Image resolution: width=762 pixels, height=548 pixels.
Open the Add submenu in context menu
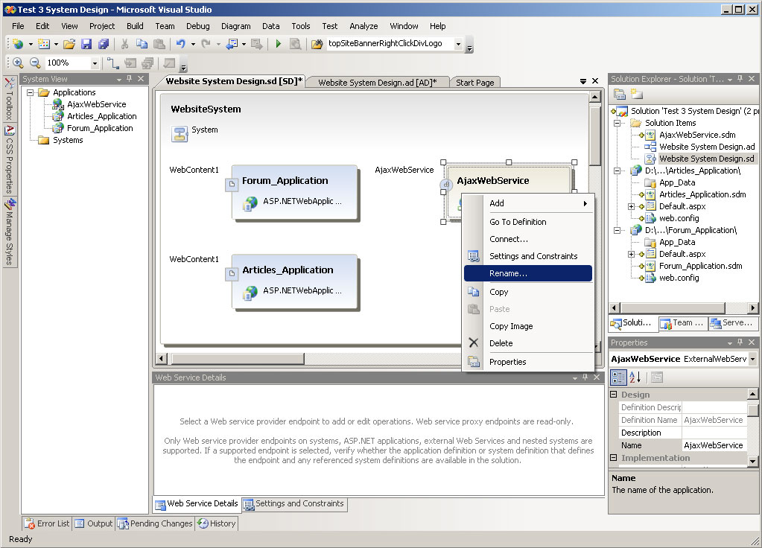(x=528, y=203)
